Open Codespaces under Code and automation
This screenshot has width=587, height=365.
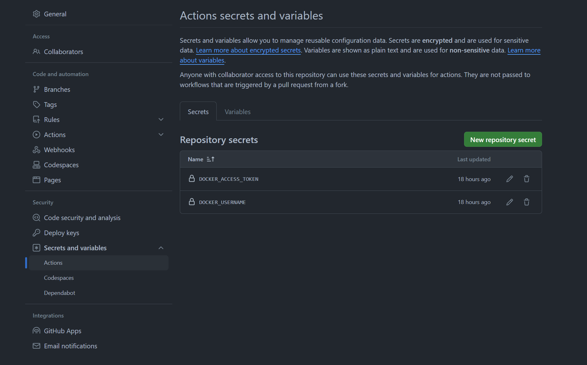[x=61, y=165]
